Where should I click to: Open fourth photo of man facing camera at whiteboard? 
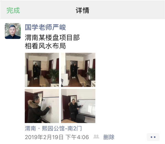78,106
